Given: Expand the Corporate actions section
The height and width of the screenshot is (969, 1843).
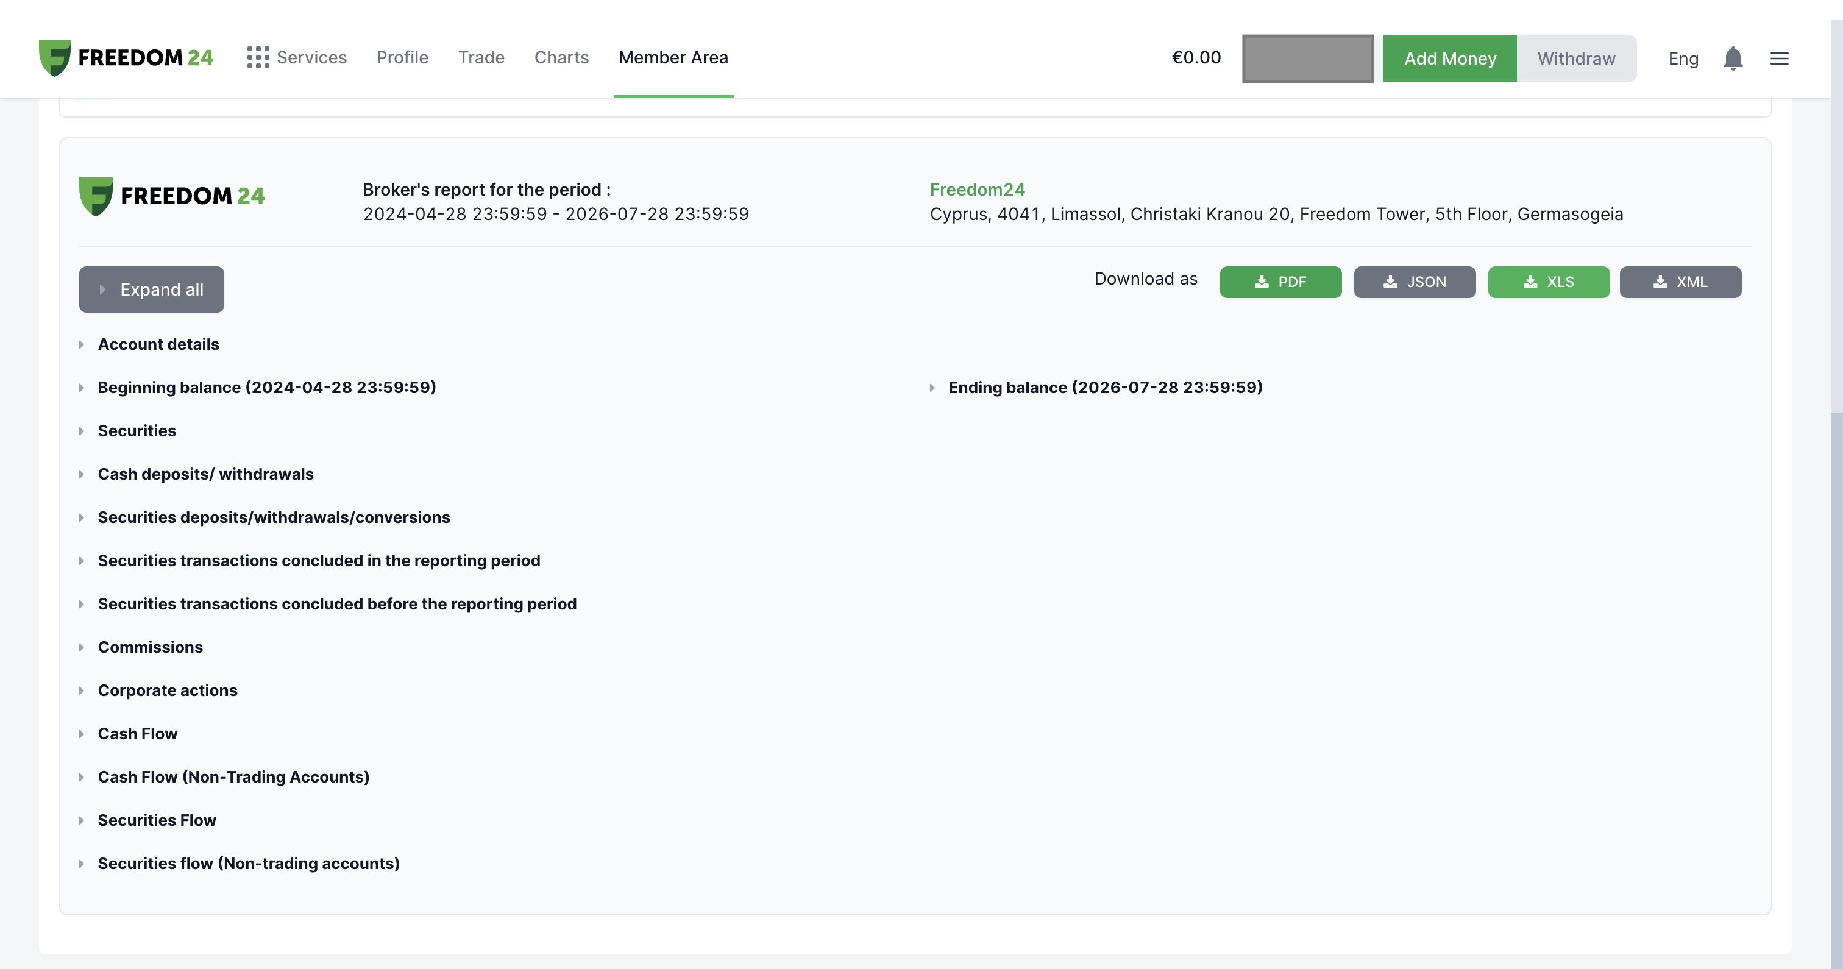Looking at the screenshot, I should point(168,690).
